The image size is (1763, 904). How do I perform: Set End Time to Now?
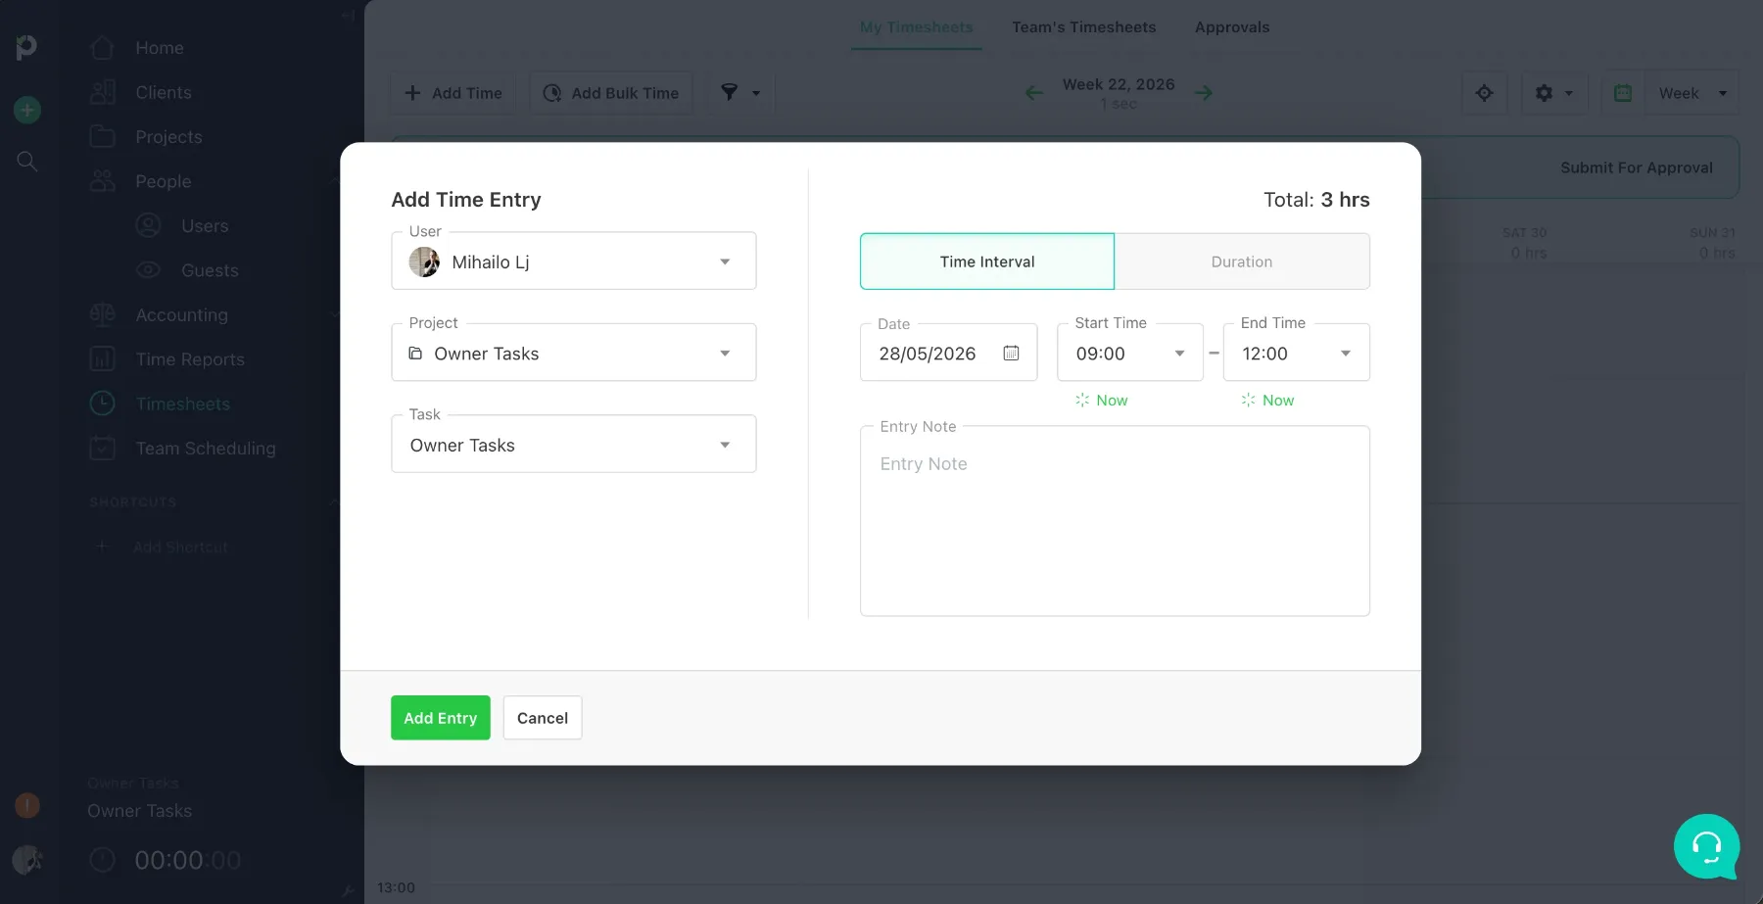tap(1268, 400)
